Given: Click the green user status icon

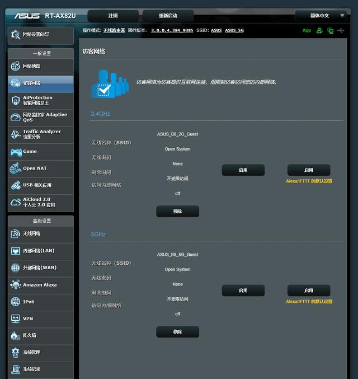Looking at the screenshot, I should point(319,30).
